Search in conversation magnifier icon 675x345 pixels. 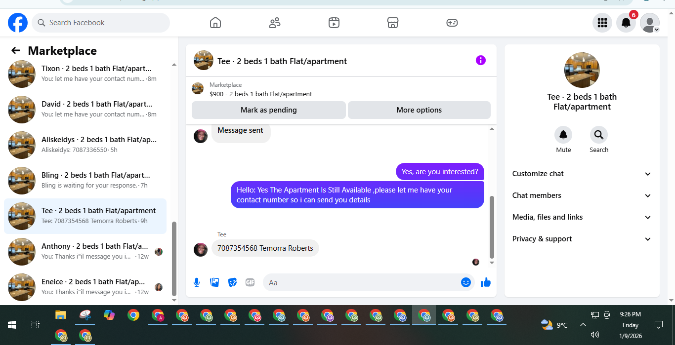click(x=599, y=135)
